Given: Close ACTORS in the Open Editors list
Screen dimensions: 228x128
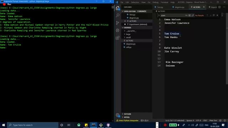Looking at the screenshot, I should [125, 21].
